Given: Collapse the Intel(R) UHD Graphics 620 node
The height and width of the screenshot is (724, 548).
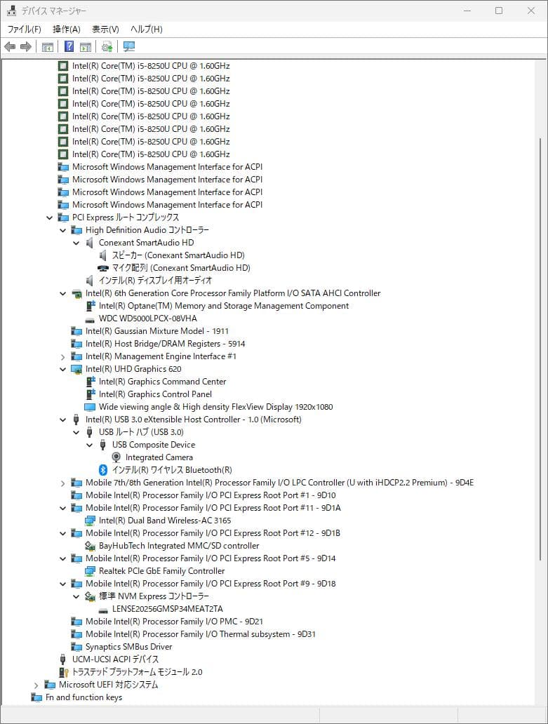Looking at the screenshot, I should (63, 369).
